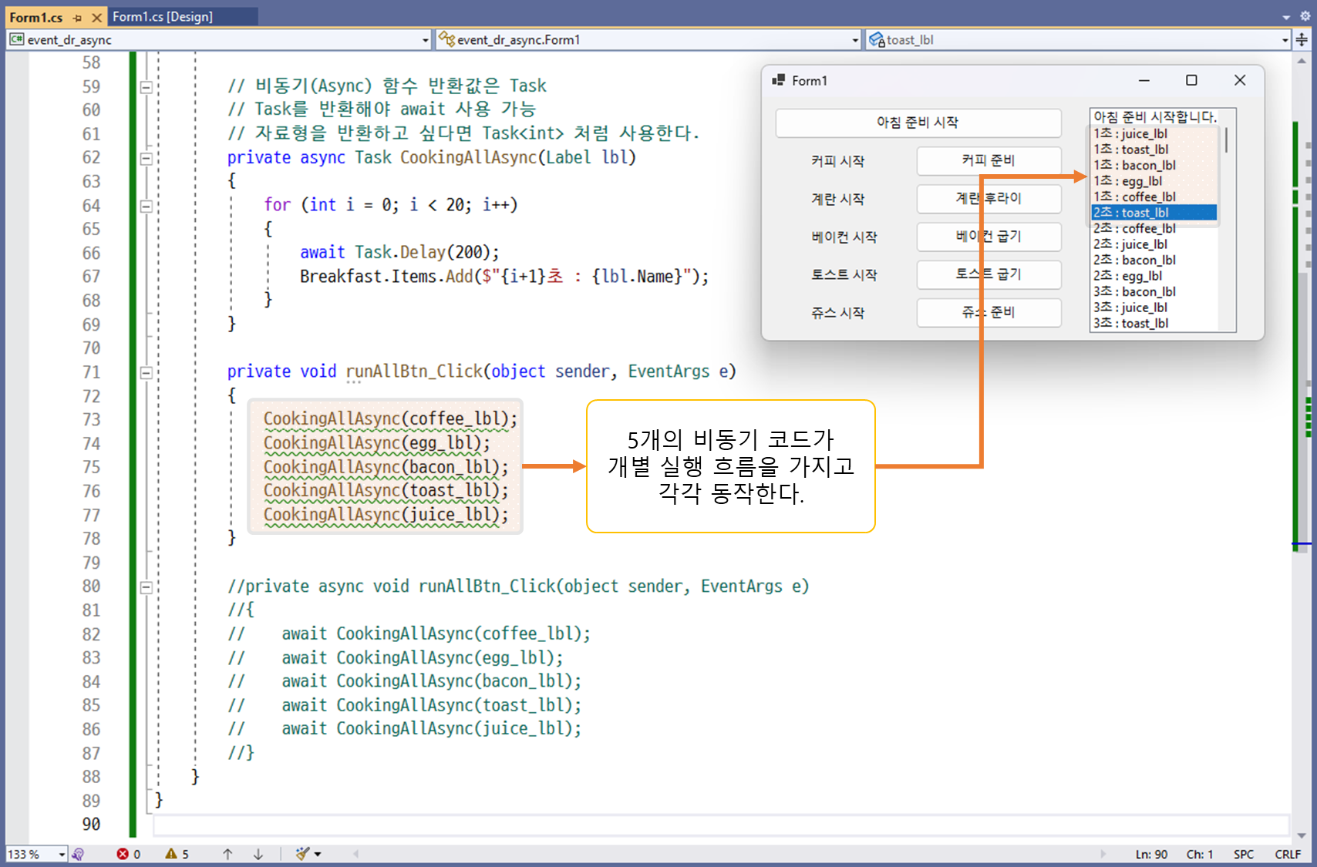Viewport: 1317px width, 867px height.
Task: Collapse the CookingAllAsync method body
Action: pos(144,157)
